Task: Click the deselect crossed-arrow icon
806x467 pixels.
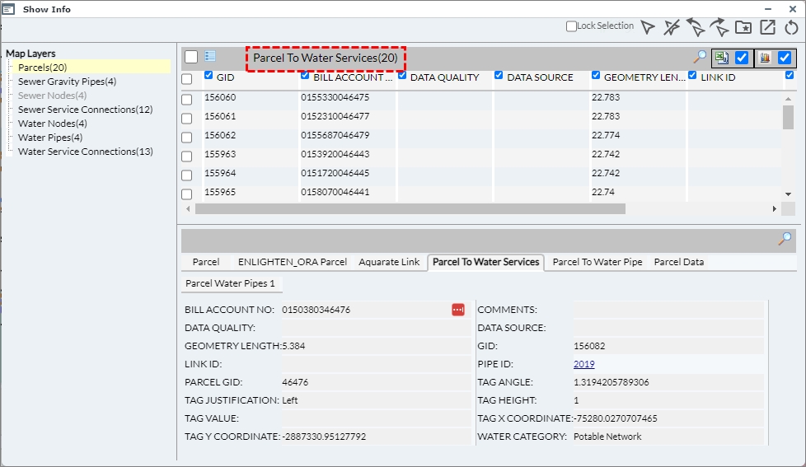Action: click(x=672, y=27)
